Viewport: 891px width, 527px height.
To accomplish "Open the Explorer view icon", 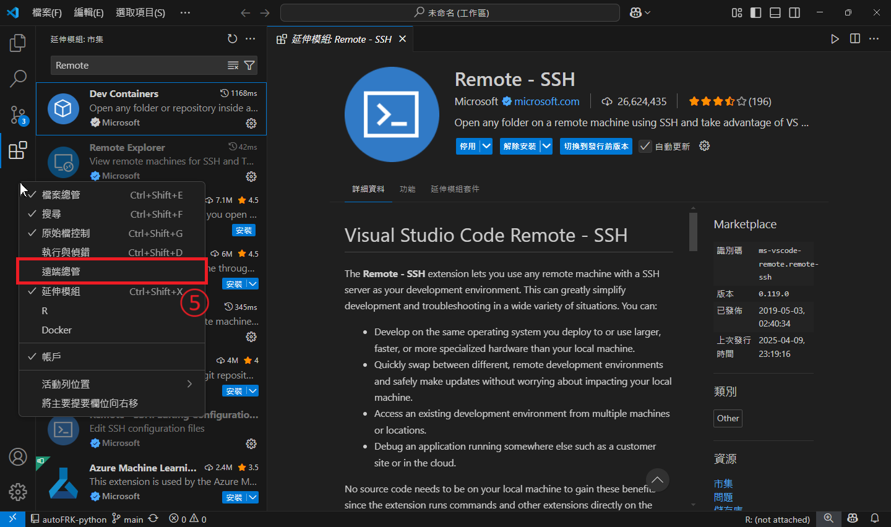I will coord(18,43).
